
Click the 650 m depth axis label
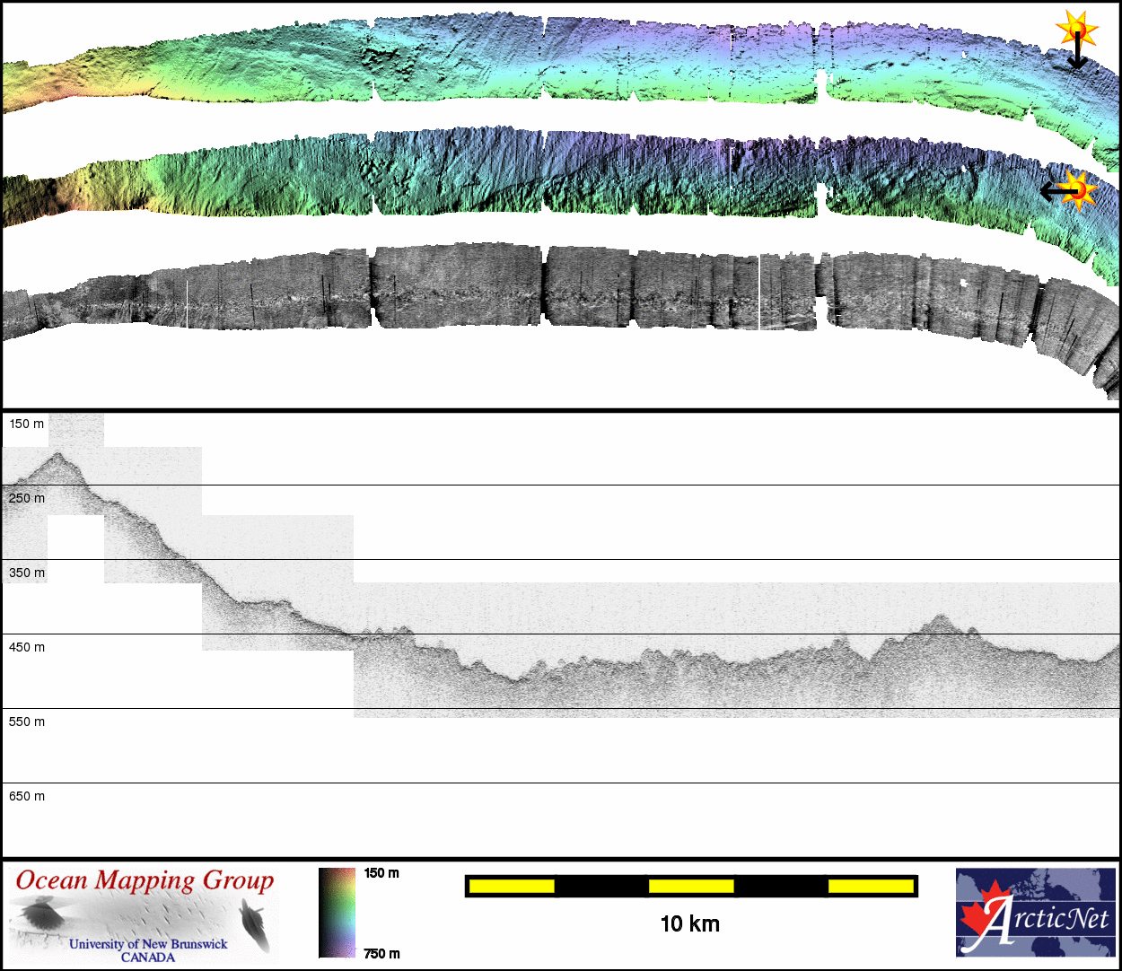coord(27,796)
